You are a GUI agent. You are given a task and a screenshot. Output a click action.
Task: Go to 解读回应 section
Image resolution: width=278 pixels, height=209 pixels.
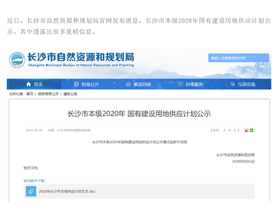(x=142, y=84)
